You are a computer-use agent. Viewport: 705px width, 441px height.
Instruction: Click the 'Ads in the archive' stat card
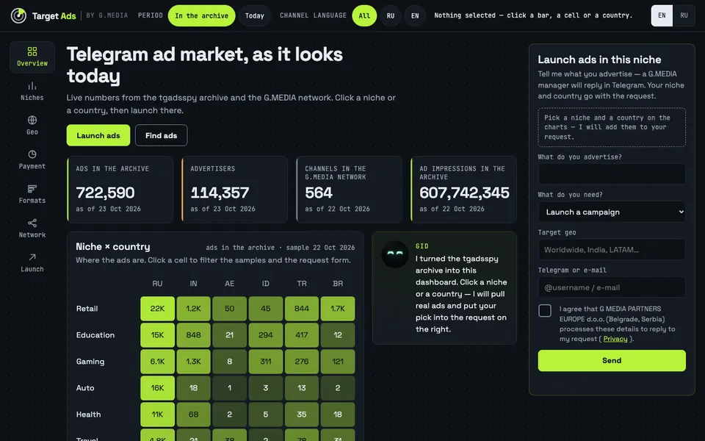(120, 190)
